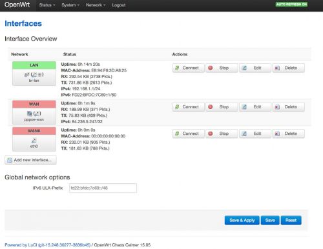Click the edit pencil icon in WAN6 row

point(244,134)
